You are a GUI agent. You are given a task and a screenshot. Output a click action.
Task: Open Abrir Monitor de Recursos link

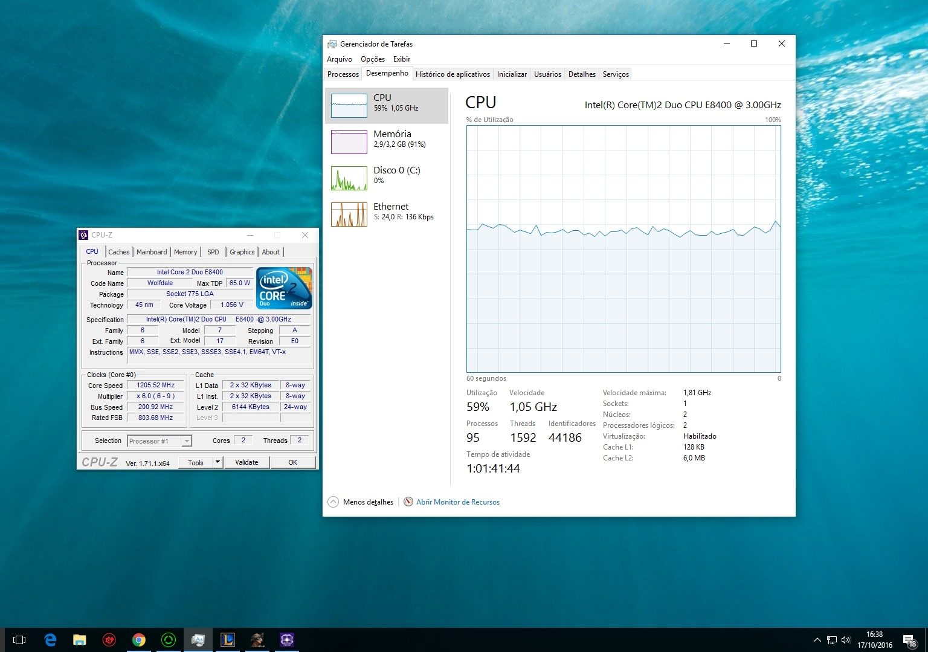[458, 502]
